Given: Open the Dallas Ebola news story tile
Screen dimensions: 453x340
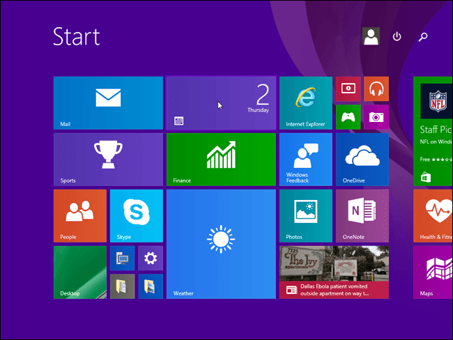Looking at the screenshot, I should pyautogui.click(x=334, y=272).
